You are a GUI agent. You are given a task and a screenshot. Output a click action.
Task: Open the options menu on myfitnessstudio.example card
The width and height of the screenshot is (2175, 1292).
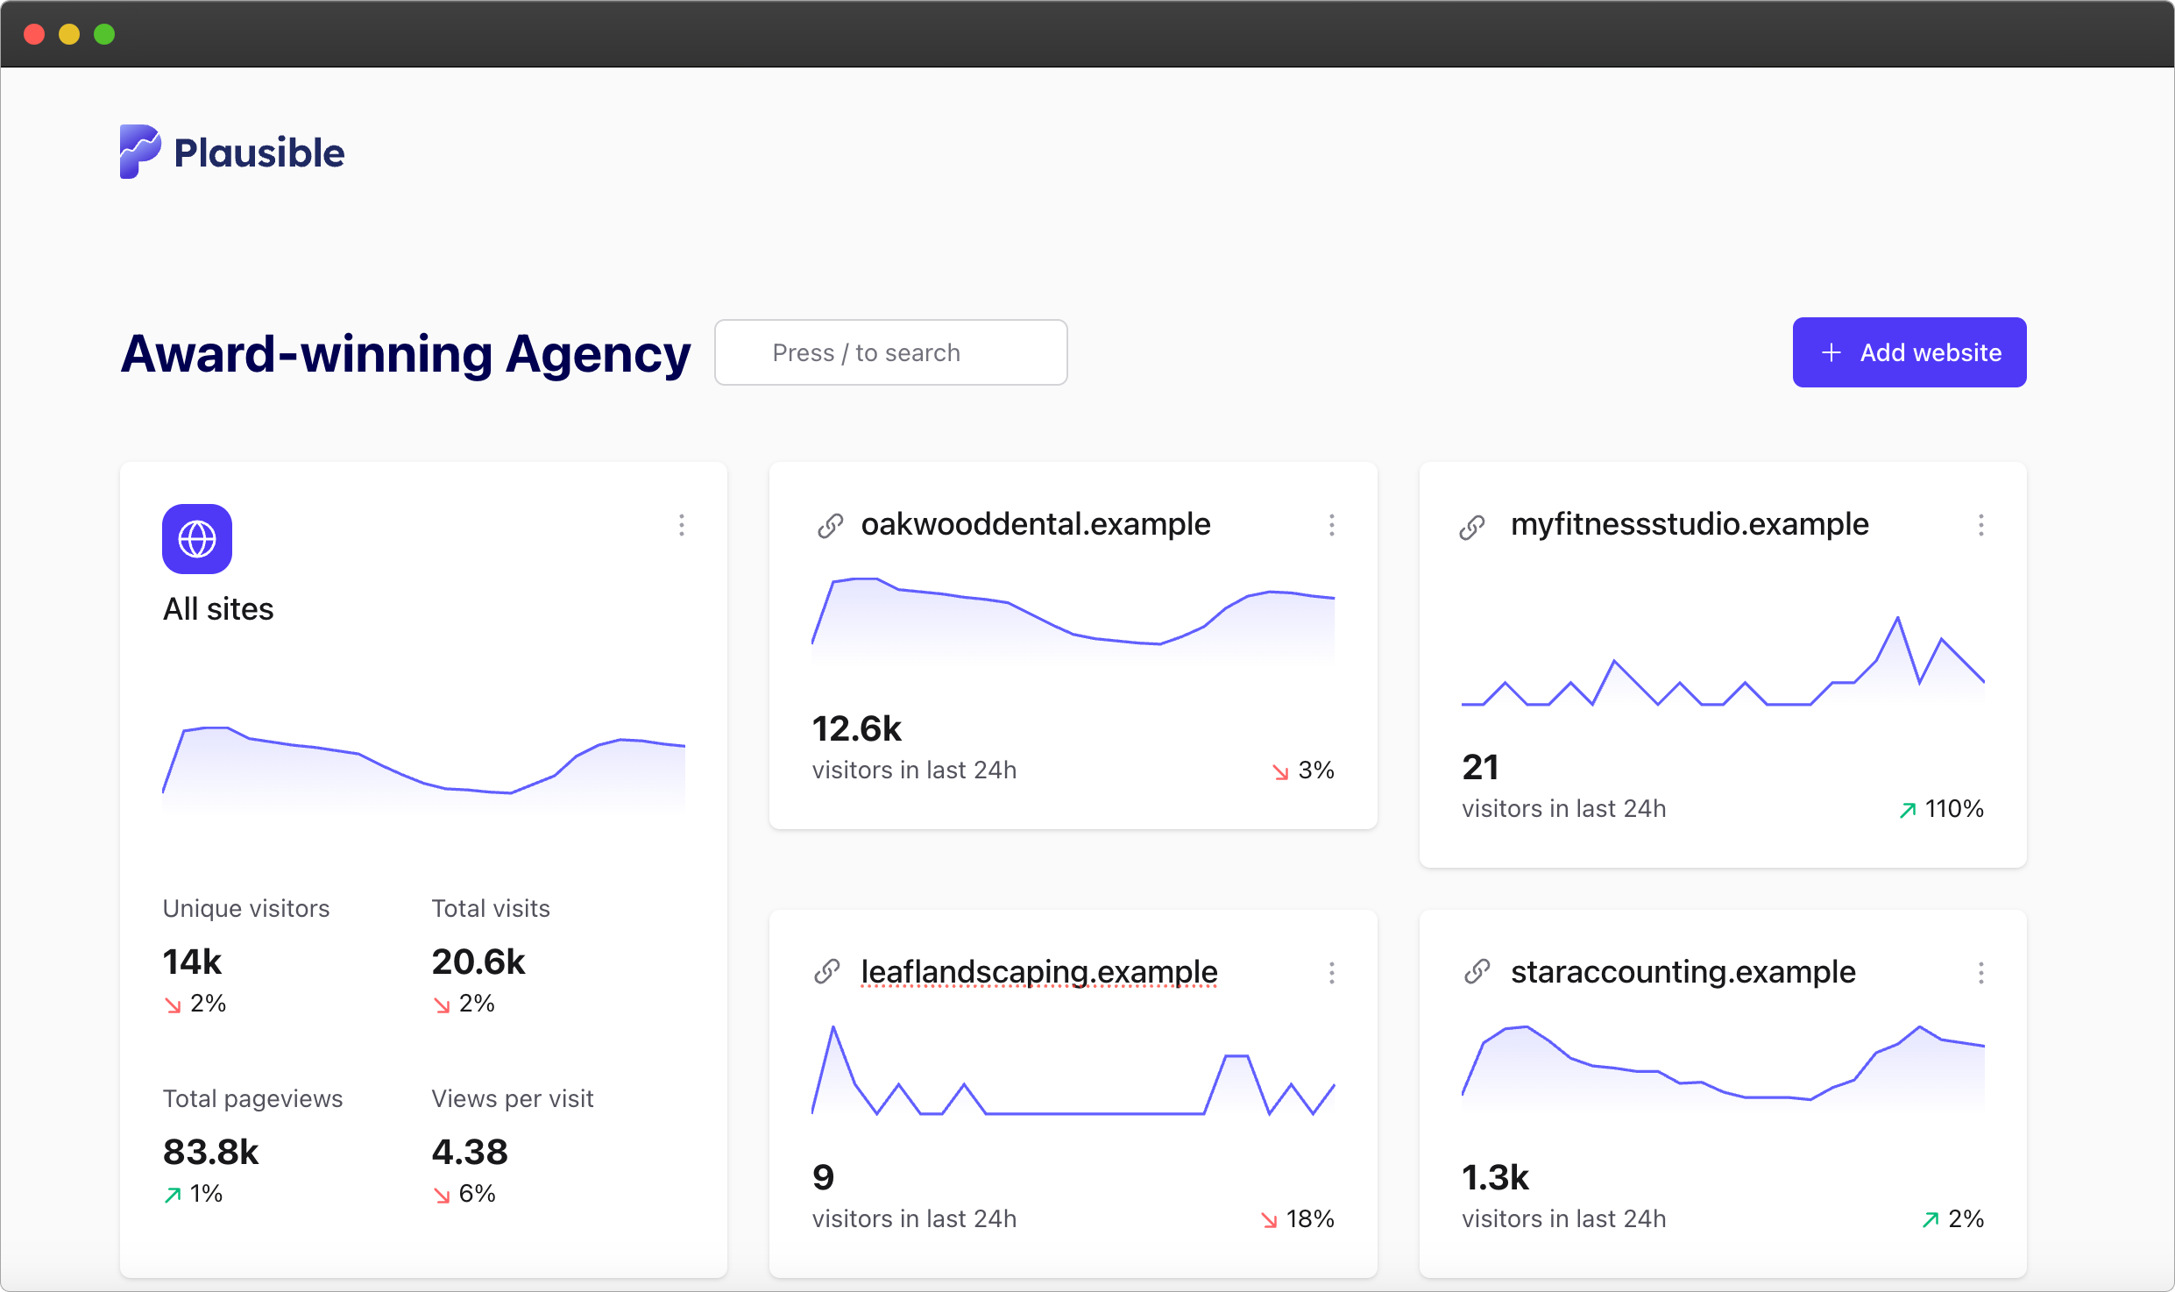tap(1982, 525)
